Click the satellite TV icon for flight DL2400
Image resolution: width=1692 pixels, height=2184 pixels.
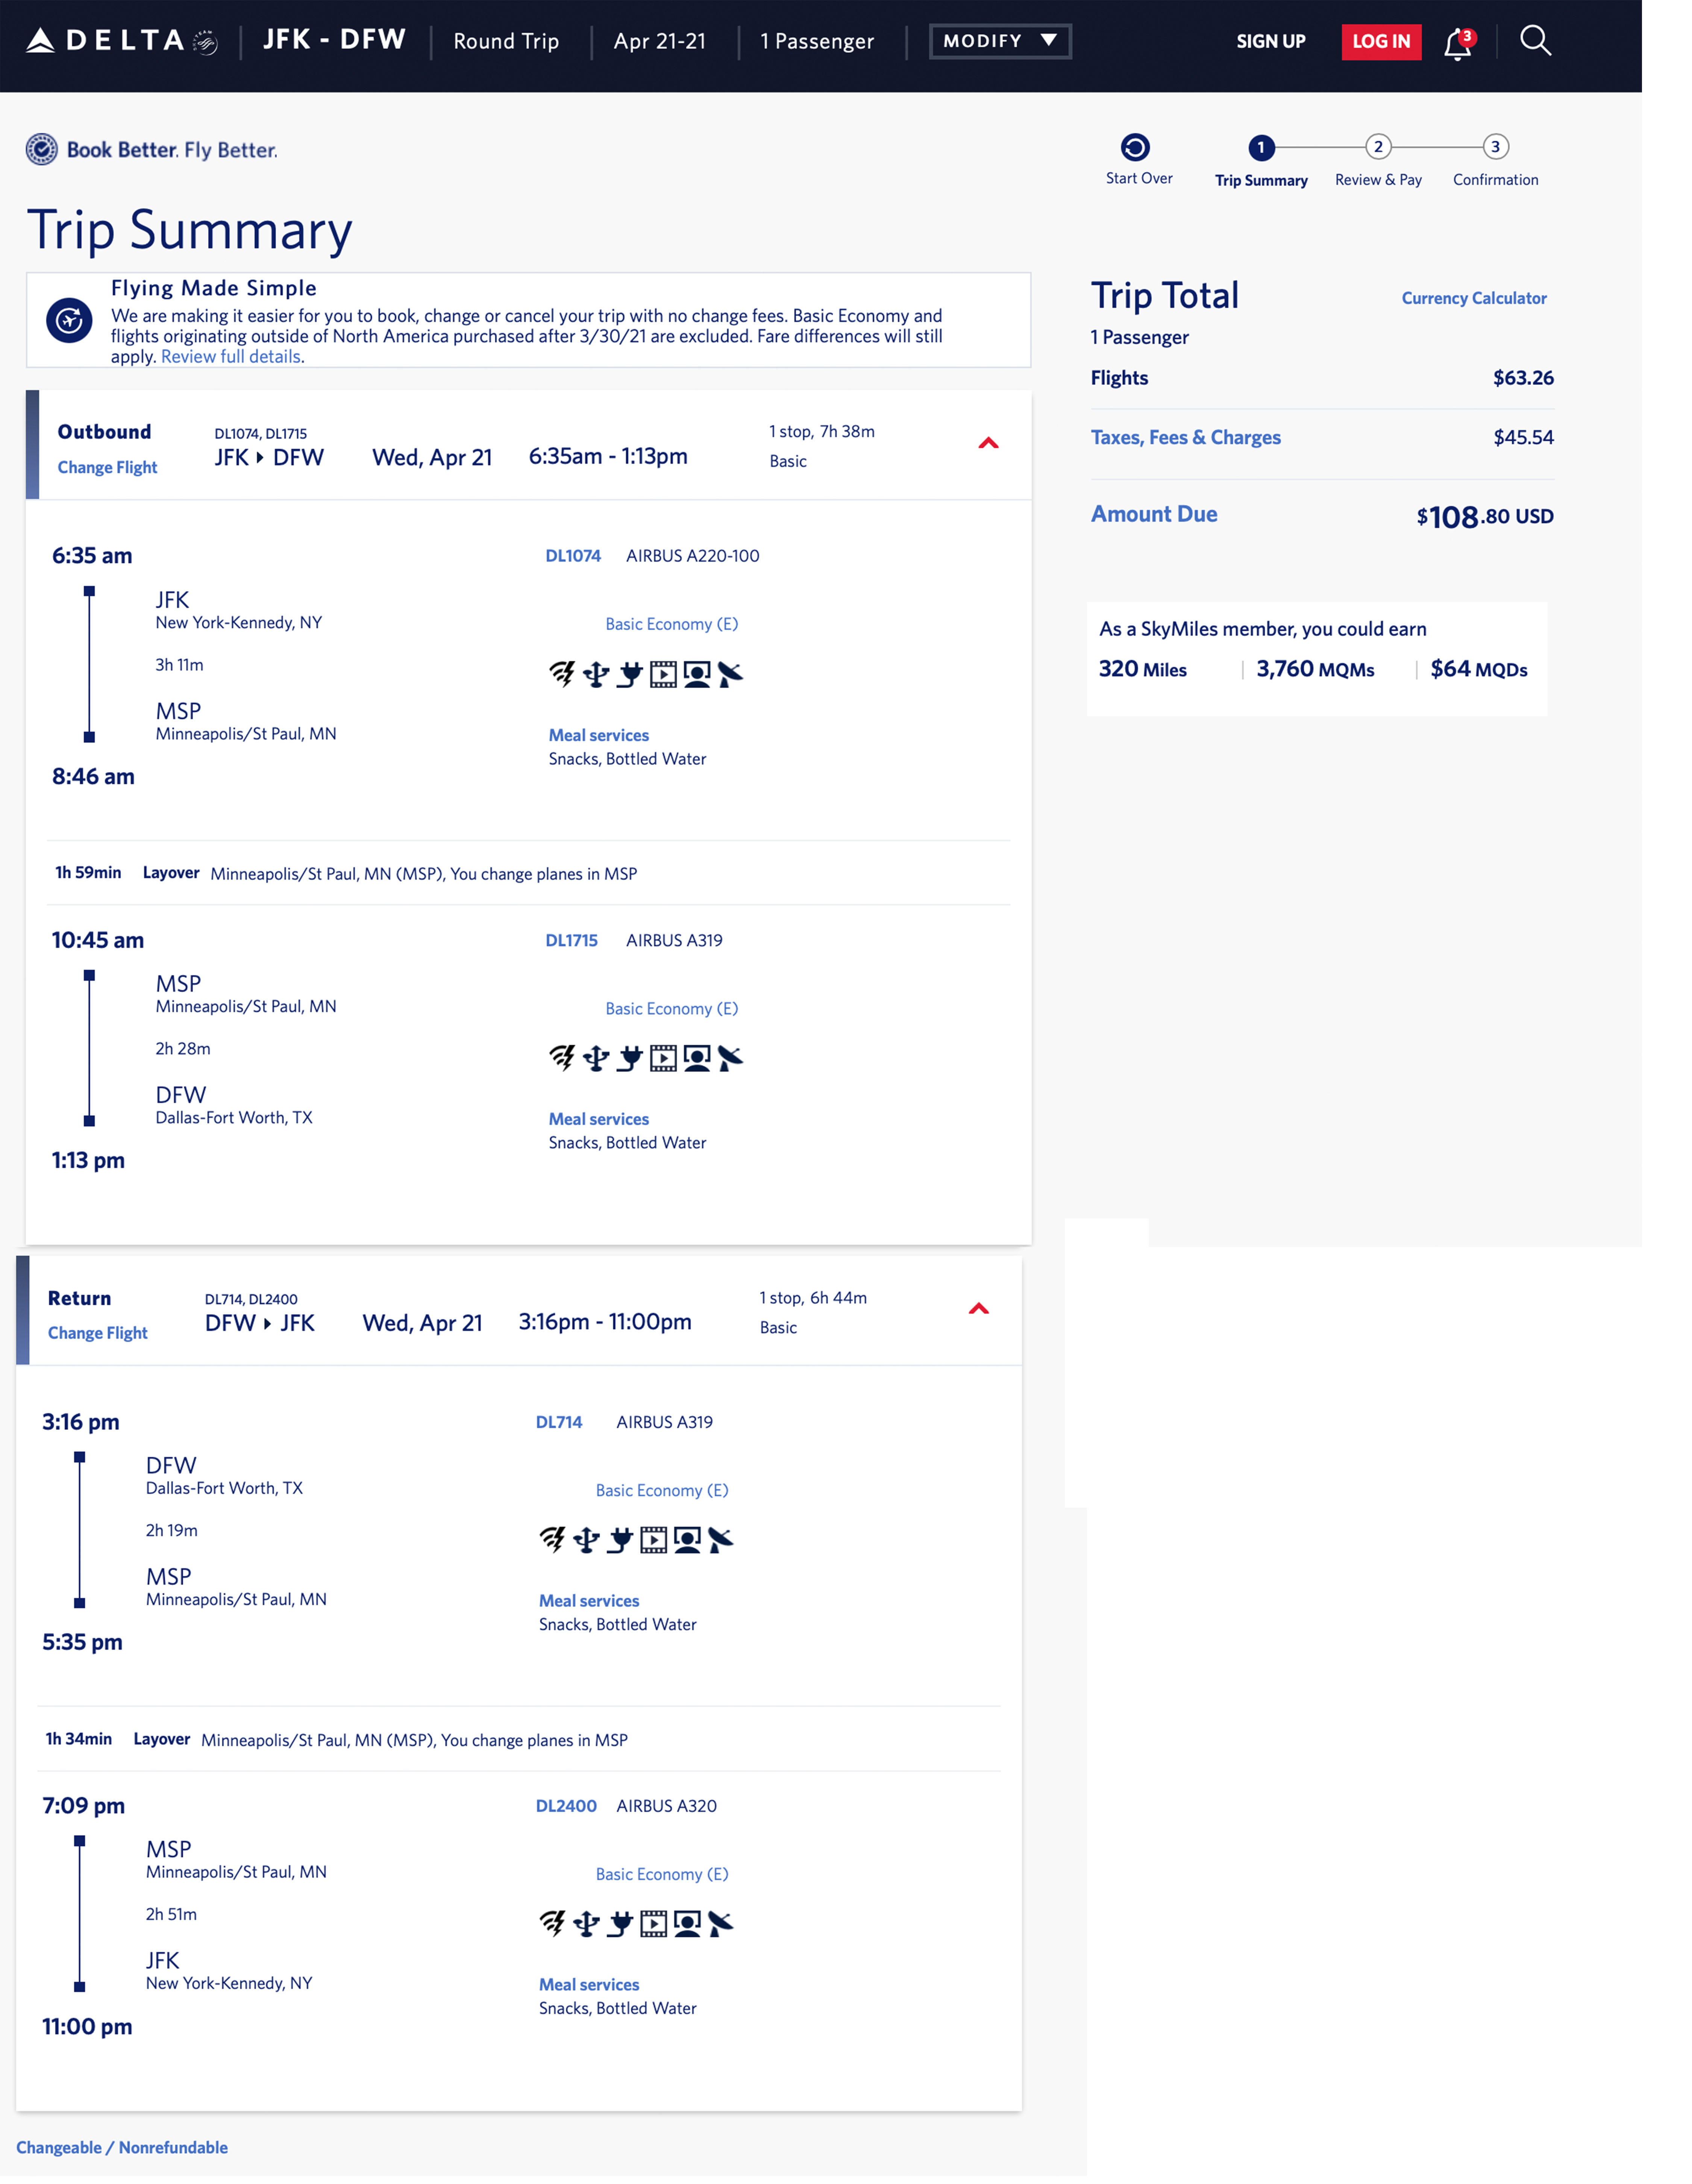pos(720,1924)
